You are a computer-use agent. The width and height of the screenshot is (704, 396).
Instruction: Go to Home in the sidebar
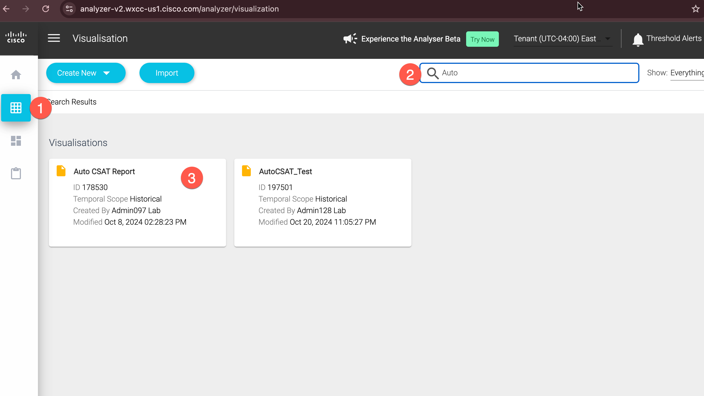pos(16,75)
